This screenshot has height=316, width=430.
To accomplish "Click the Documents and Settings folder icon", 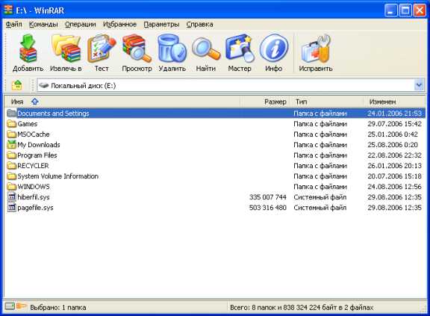I will point(11,113).
